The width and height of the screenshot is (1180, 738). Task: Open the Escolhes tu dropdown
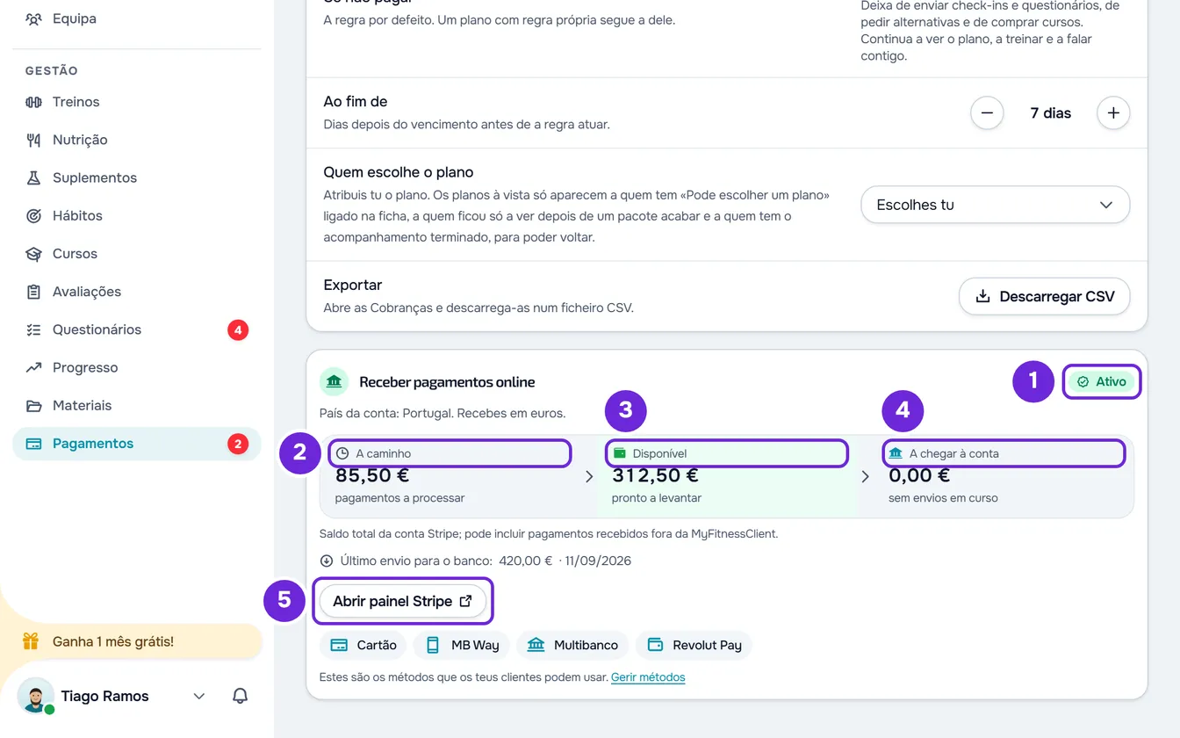click(x=995, y=205)
